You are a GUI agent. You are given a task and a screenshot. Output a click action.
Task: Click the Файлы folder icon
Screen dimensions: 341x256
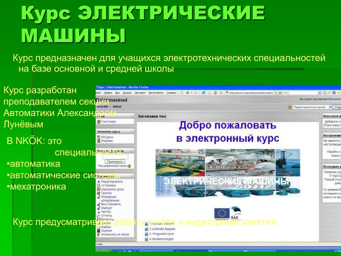99,227
